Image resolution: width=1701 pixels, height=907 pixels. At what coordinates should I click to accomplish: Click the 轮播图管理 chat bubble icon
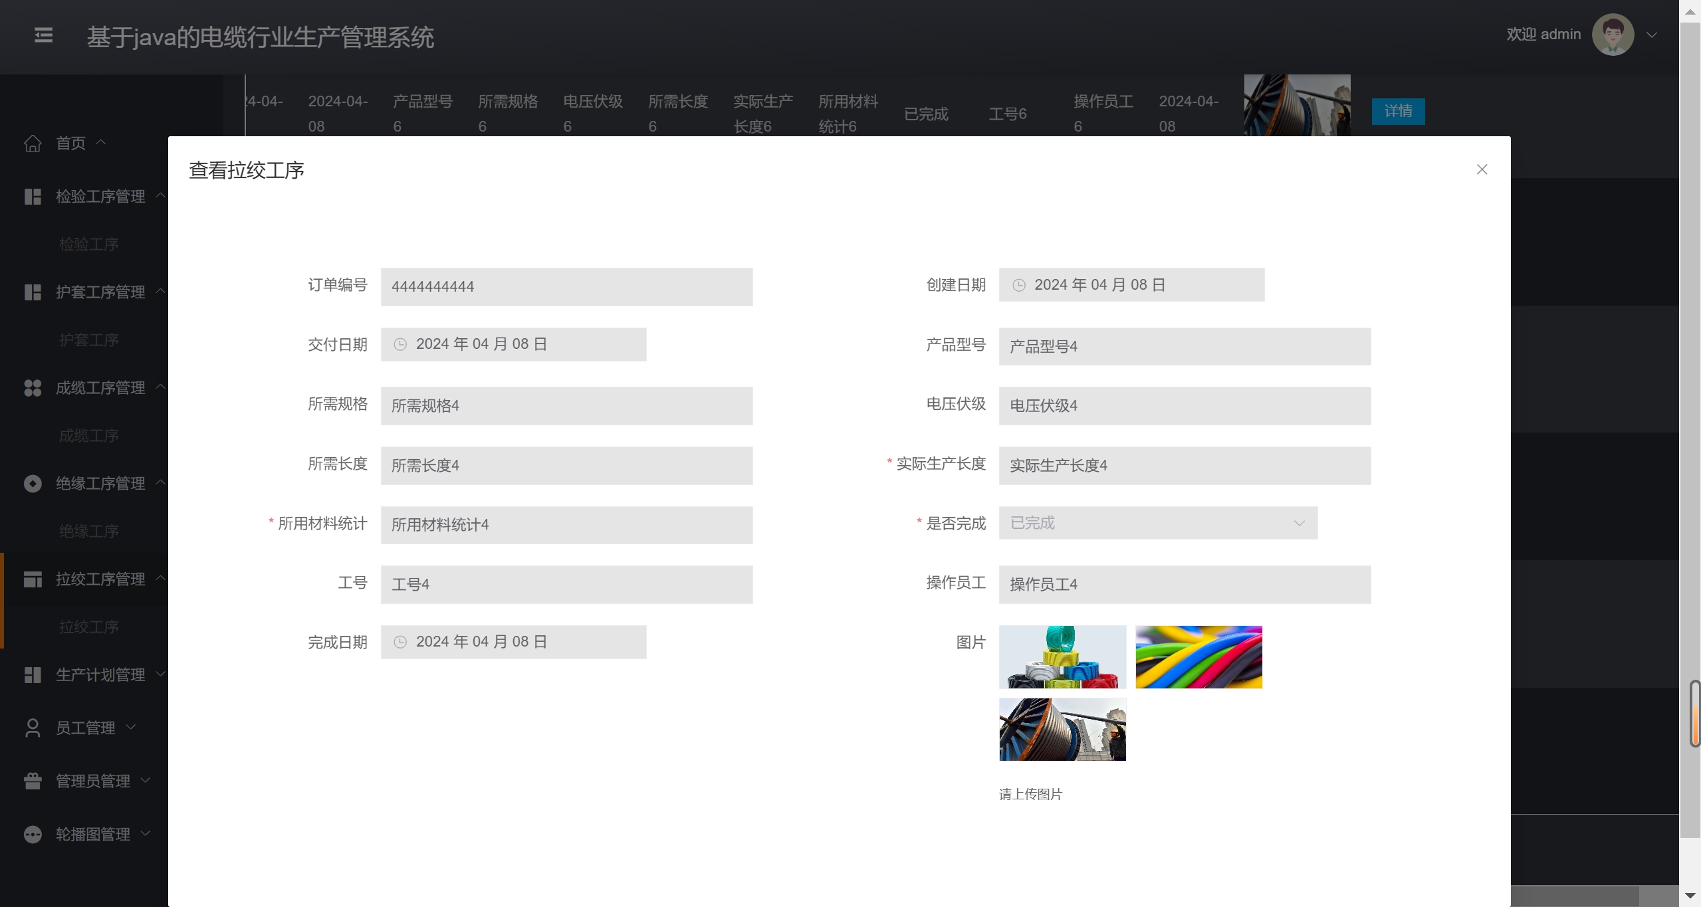(x=33, y=835)
